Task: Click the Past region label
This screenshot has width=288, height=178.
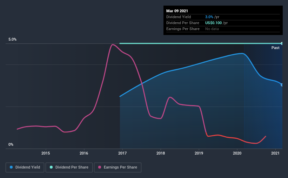Action: [275, 48]
